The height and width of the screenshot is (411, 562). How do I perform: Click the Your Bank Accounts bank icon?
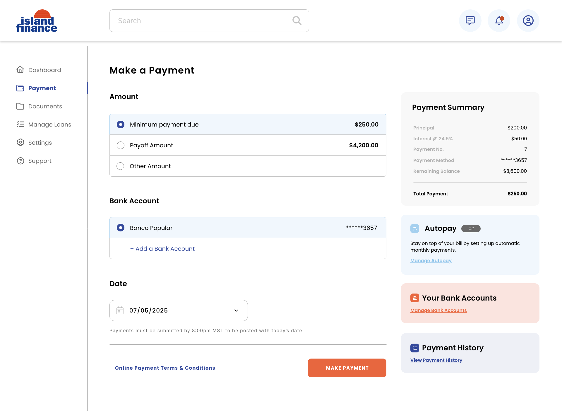coord(415,298)
